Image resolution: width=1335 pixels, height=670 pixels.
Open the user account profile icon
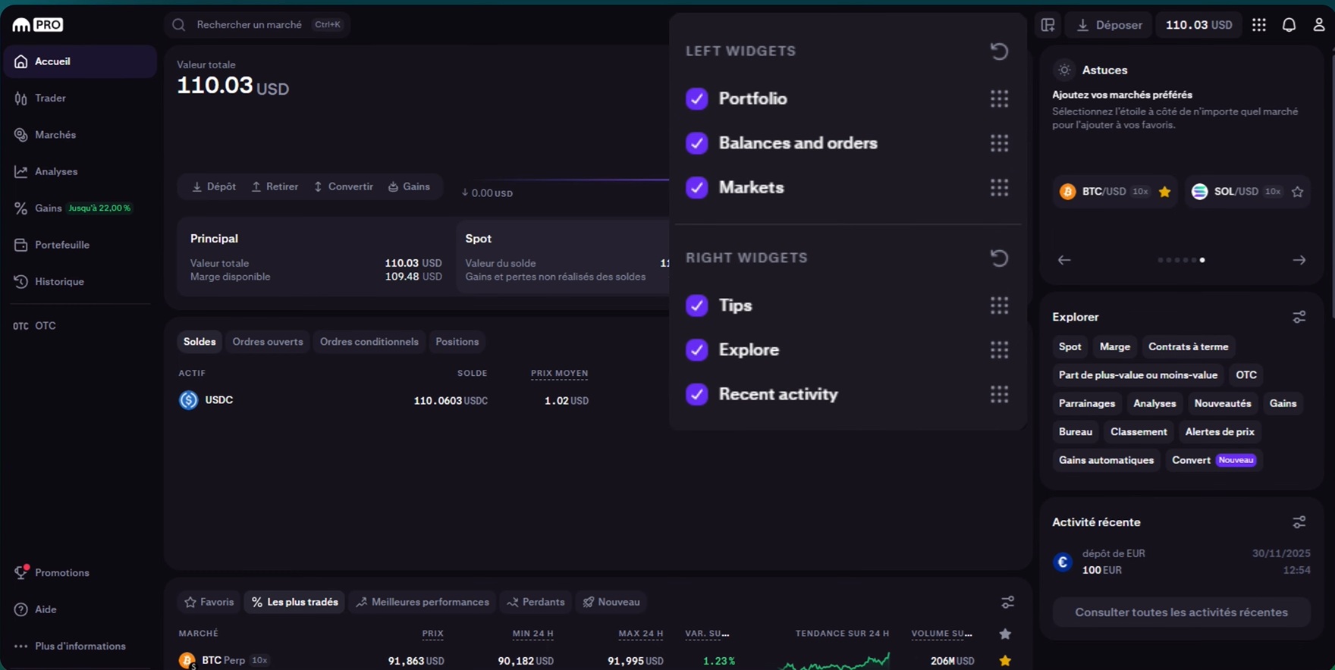click(x=1319, y=25)
